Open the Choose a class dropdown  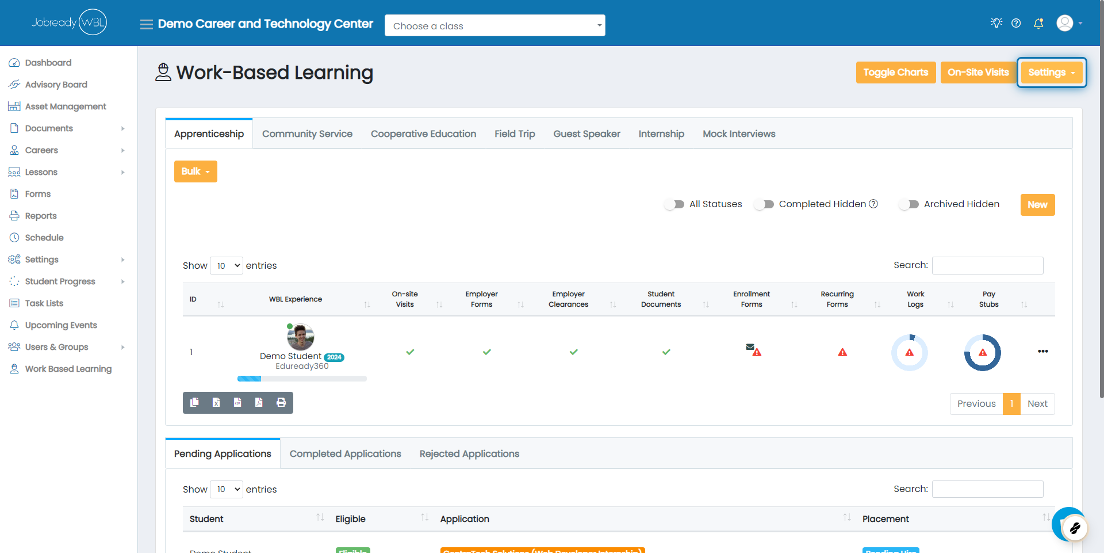[x=495, y=25]
